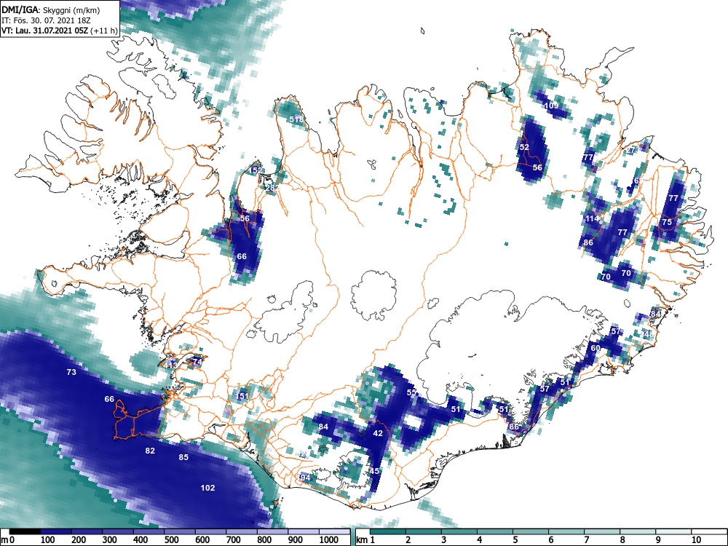Click the '109' visibility value in the northeast
Image resolution: width=728 pixels, height=546 pixels.
552,106
